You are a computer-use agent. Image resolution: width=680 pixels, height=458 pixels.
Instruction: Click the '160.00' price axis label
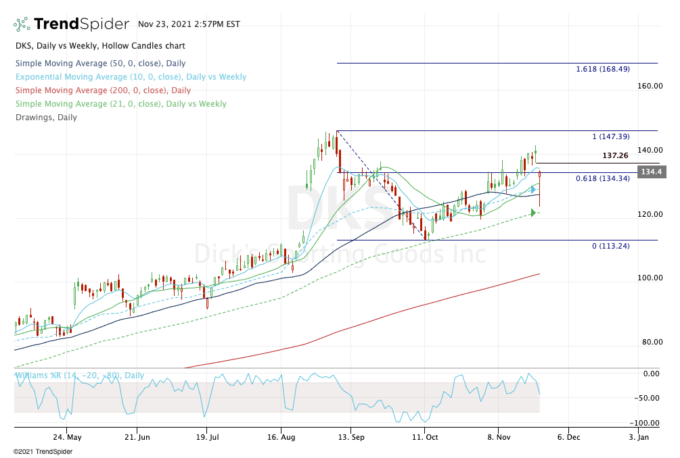(650, 86)
